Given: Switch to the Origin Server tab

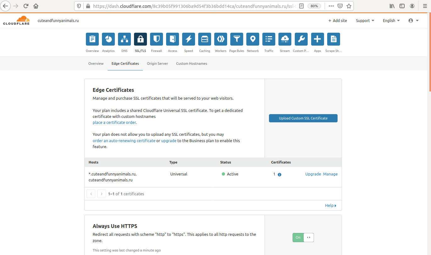Looking at the screenshot, I should click(x=157, y=64).
